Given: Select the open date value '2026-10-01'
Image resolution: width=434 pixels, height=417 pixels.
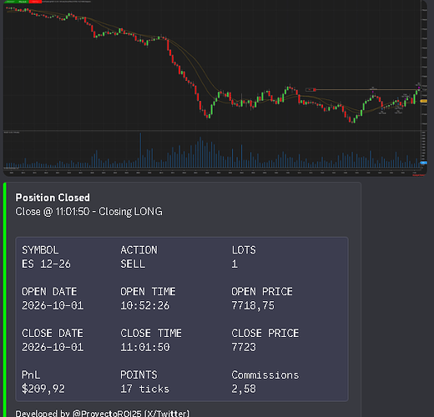Looking at the screenshot, I should [x=53, y=305].
